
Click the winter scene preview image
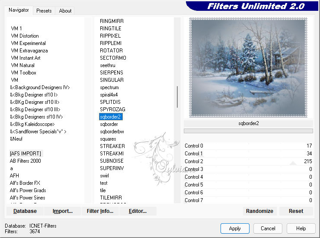click(x=248, y=68)
